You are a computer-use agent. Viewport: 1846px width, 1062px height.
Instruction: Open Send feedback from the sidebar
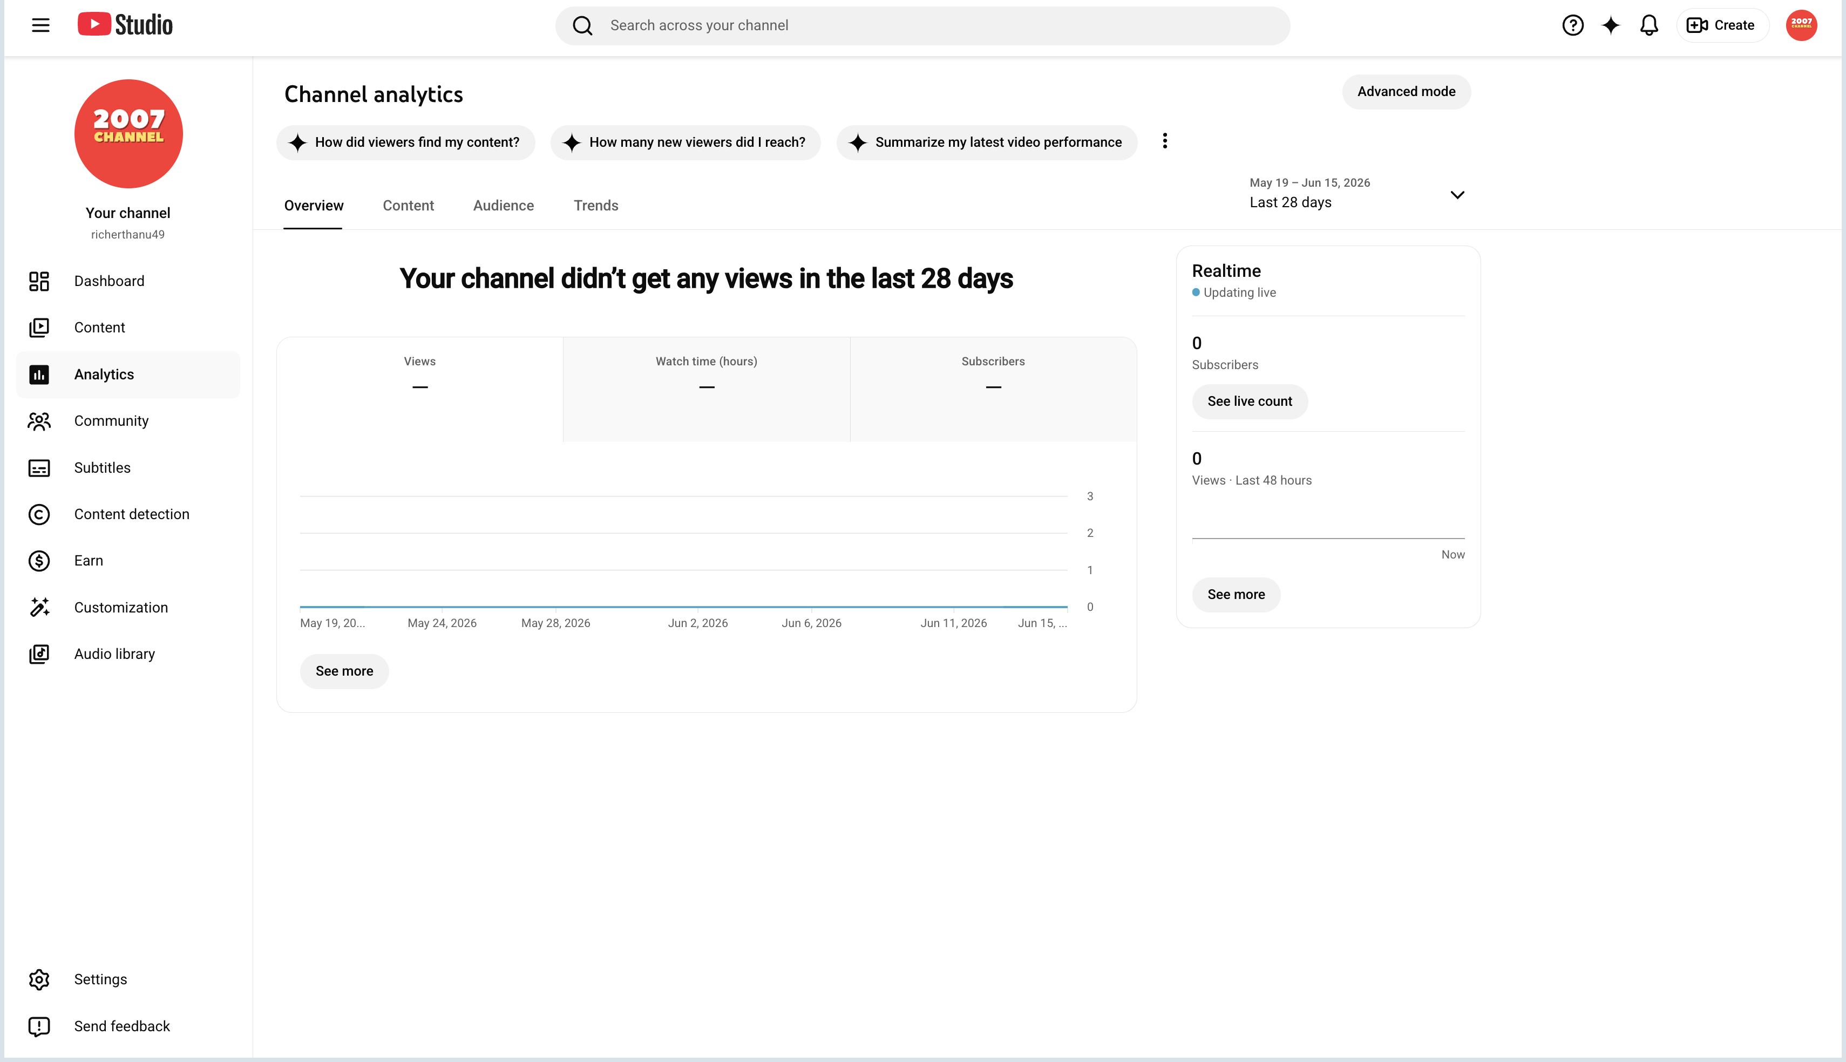coord(128,1026)
